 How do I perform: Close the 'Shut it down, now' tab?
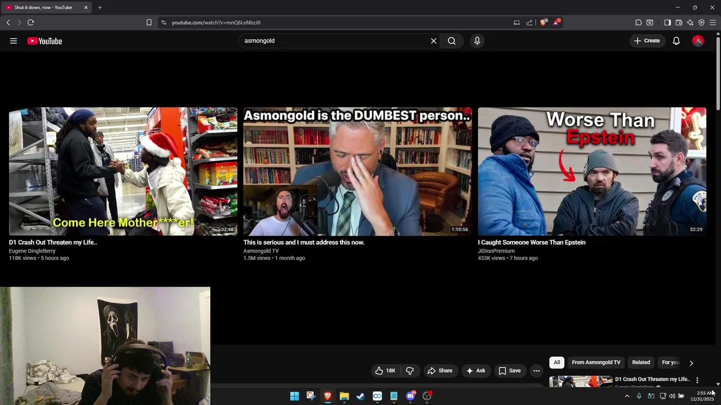pyautogui.click(x=86, y=7)
